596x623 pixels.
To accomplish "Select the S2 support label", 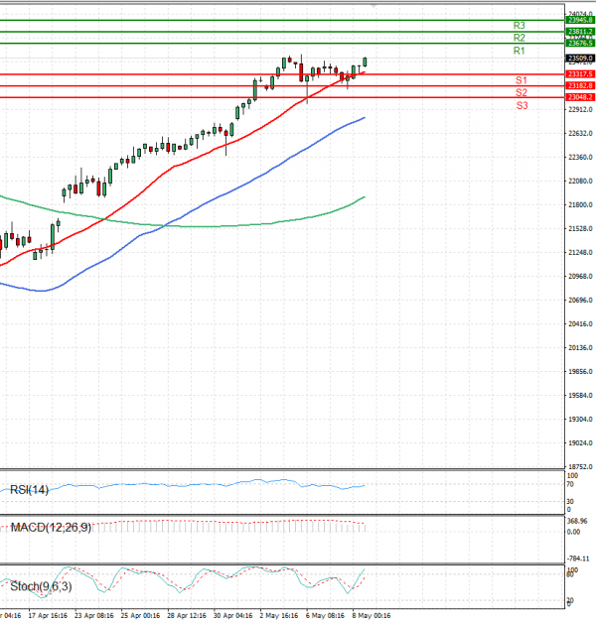I will [521, 92].
